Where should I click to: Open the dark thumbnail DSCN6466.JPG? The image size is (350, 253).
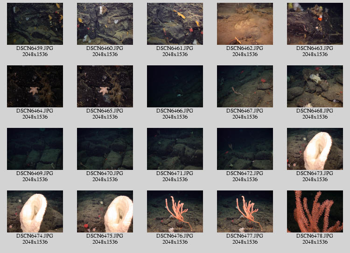[175, 86]
